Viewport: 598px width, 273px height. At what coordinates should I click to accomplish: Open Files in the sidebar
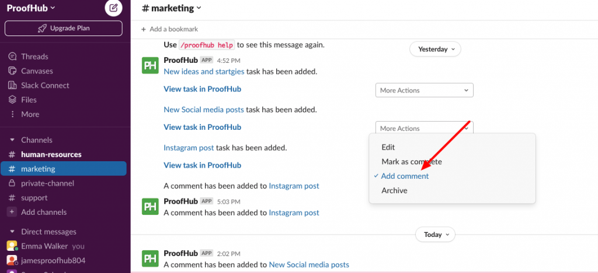[x=23, y=100]
